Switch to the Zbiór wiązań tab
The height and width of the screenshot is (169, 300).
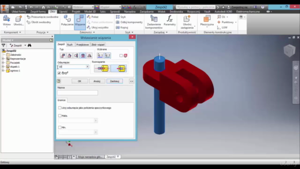pos(98,45)
